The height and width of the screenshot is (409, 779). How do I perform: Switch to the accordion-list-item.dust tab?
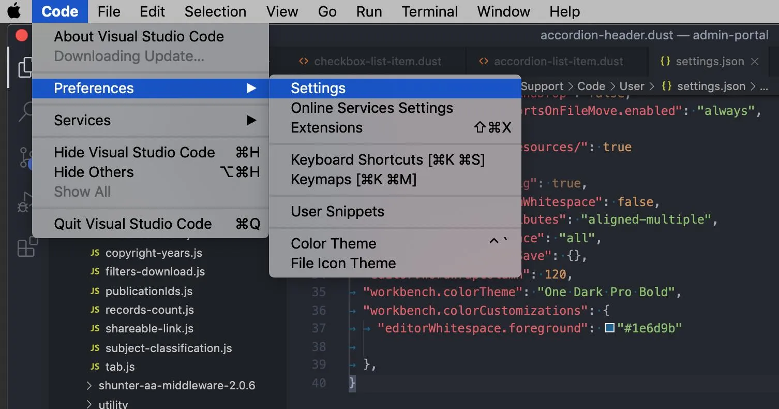(559, 62)
